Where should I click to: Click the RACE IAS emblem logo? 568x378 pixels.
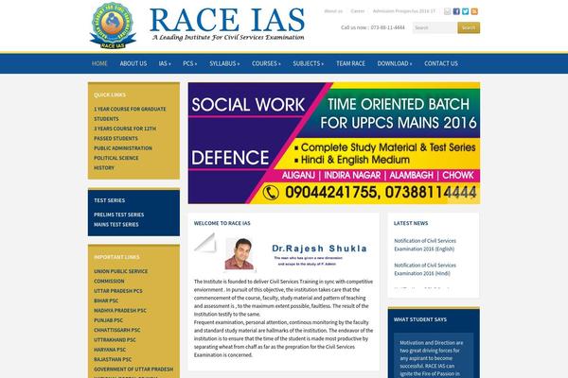coord(113,26)
